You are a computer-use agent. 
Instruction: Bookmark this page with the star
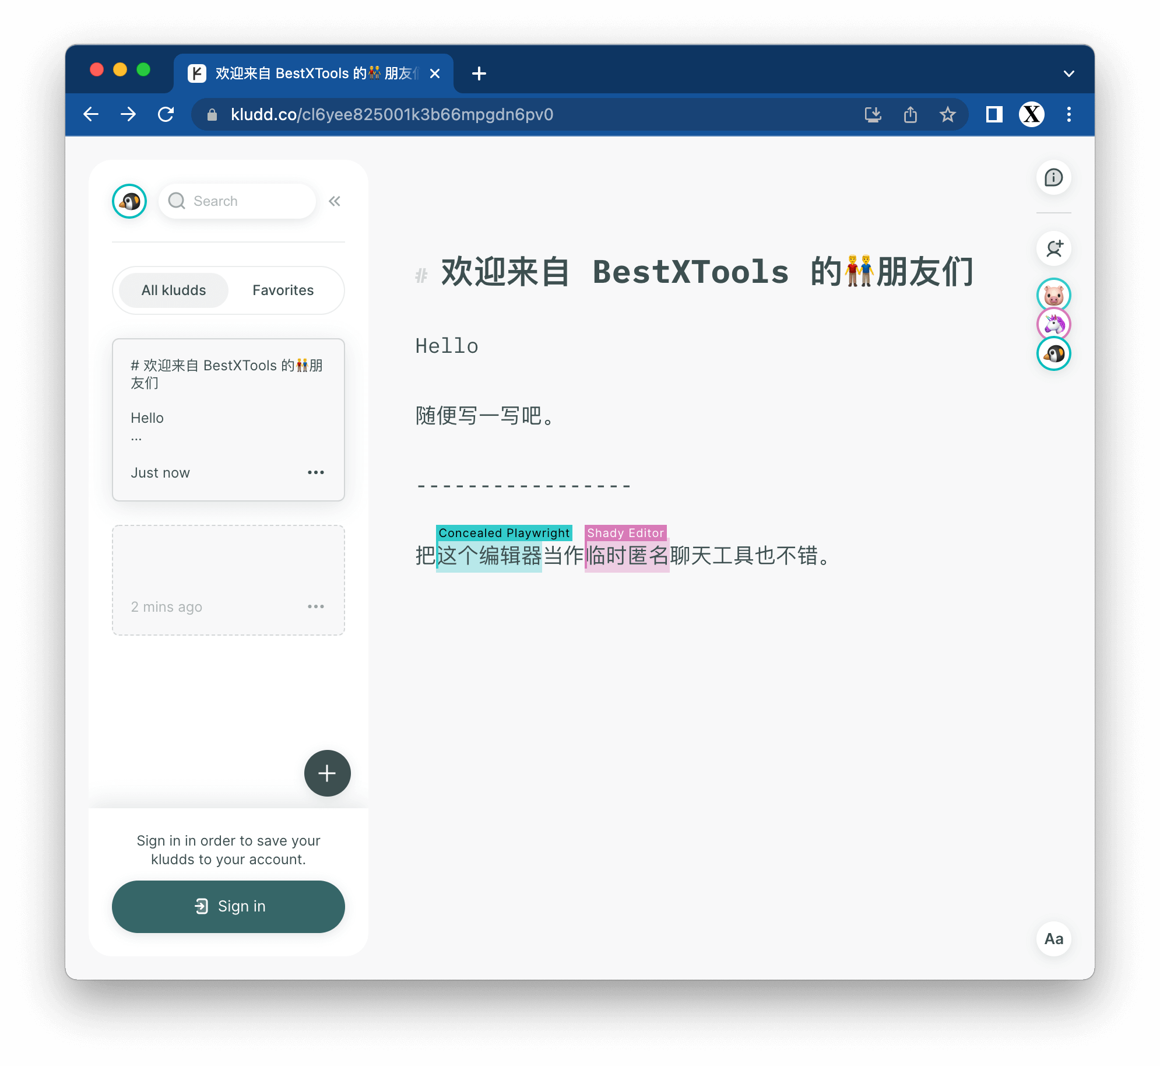click(947, 114)
